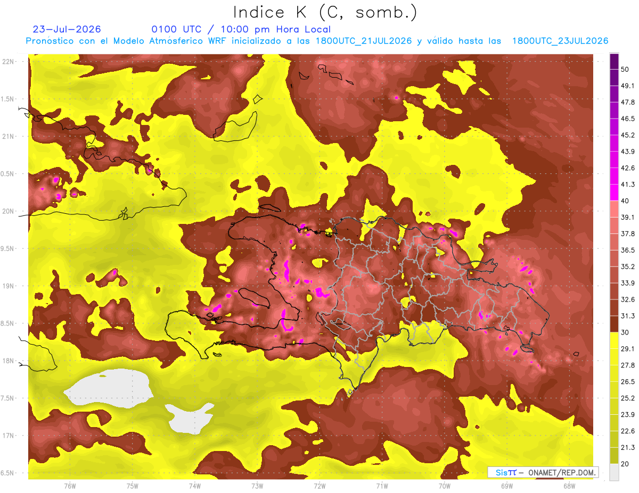Click the "30" color scale label

[625, 332]
